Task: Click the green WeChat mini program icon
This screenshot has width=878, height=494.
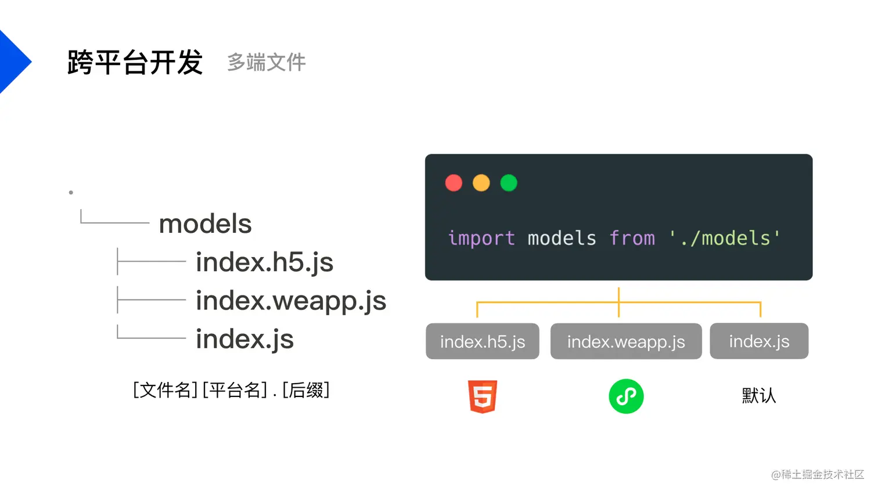Action: tap(626, 396)
